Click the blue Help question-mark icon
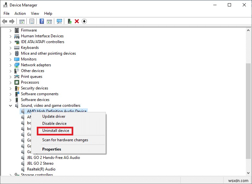Viewport: 252px width, 184px height. 42,21
